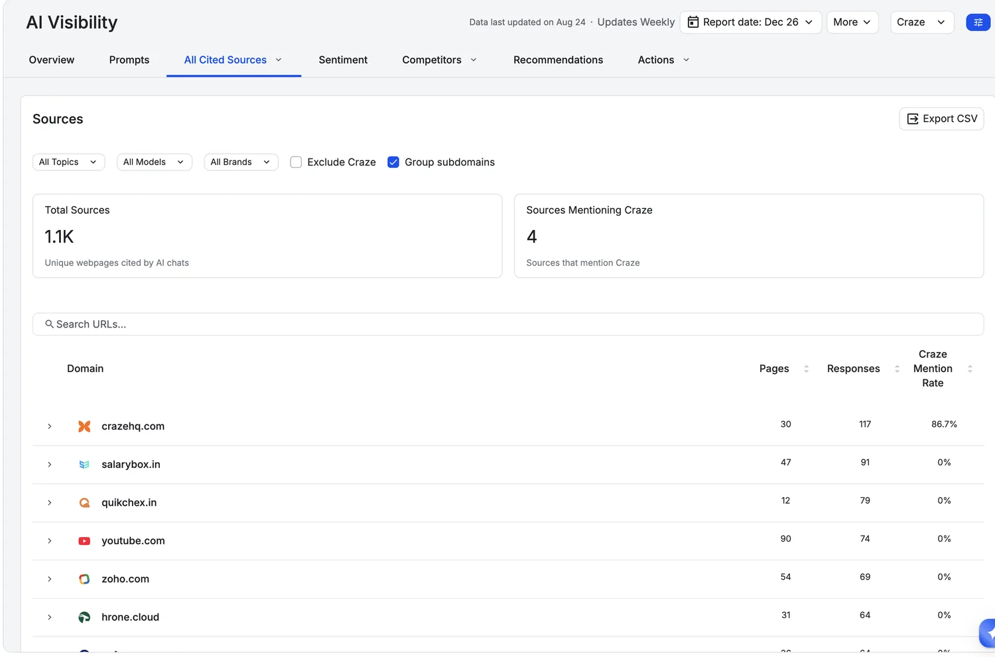Click the Domain column header
This screenshot has width=995, height=657.
click(85, 369)
